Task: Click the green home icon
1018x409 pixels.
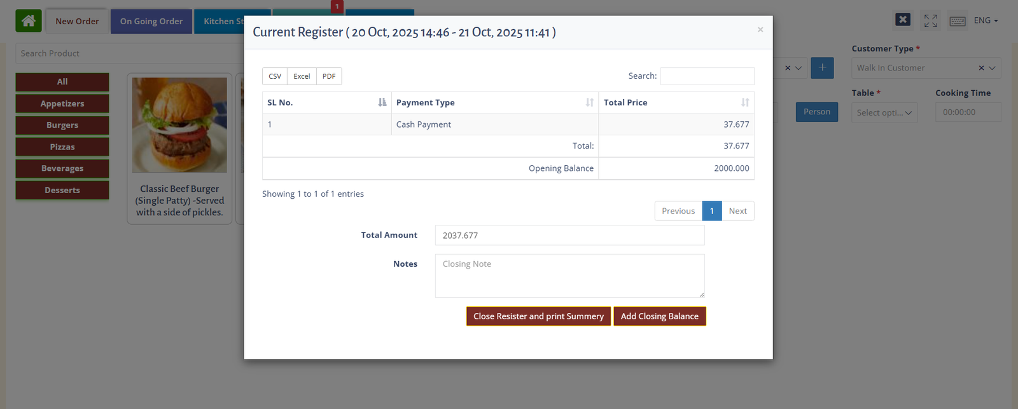Action: coord(29,21)
